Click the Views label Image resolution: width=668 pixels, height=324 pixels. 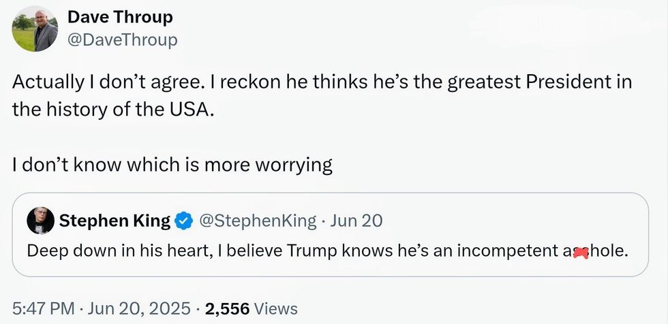coord(275,308)
